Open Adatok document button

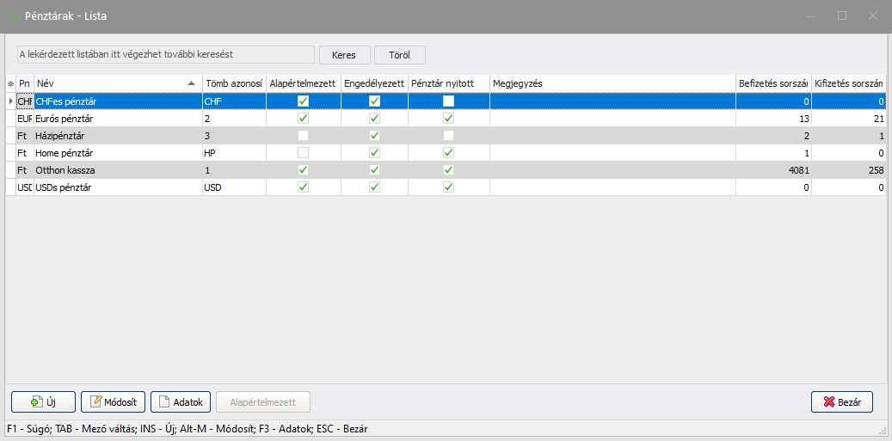click(x=181, y=401)
